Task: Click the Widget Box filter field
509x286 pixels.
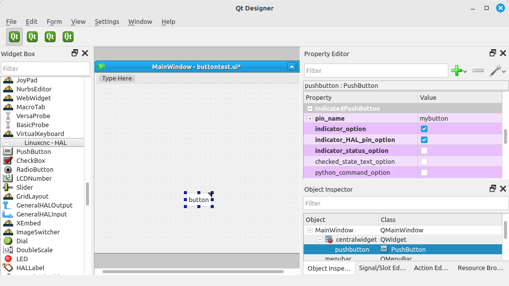Action: 45,69
